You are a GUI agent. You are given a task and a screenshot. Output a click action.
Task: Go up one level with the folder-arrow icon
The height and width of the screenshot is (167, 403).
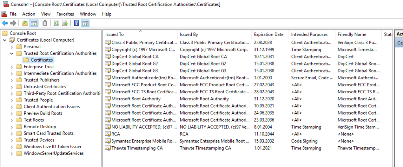(x=25, y=23)
